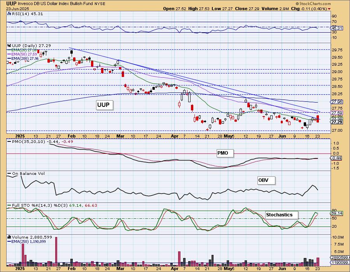350x272 pixels.
Task: Click the bold 27.29 last-price tag
Action: tap(337, 122)
